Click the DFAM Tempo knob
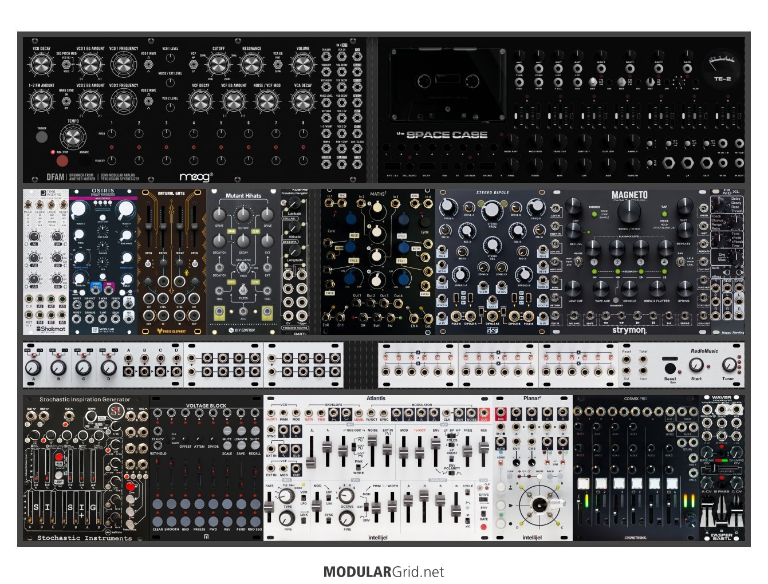The width and height of the screenshot is (768, 584). (x=73, y=136)
